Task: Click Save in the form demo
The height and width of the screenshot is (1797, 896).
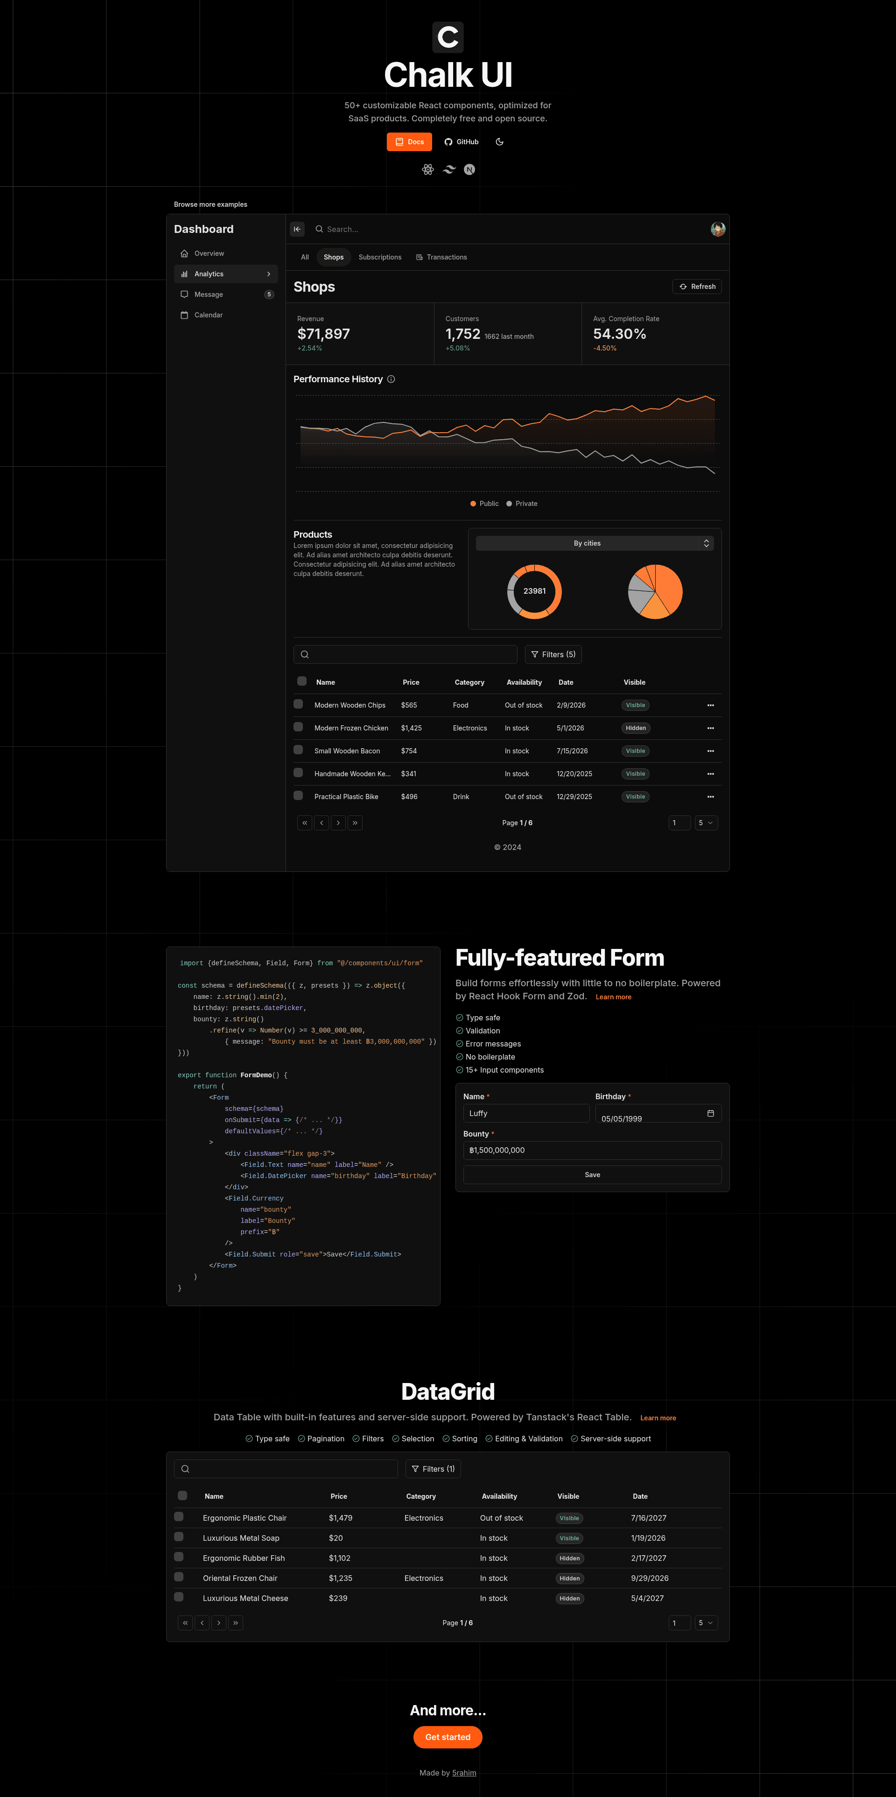Action: click(x=592, y=1175)
